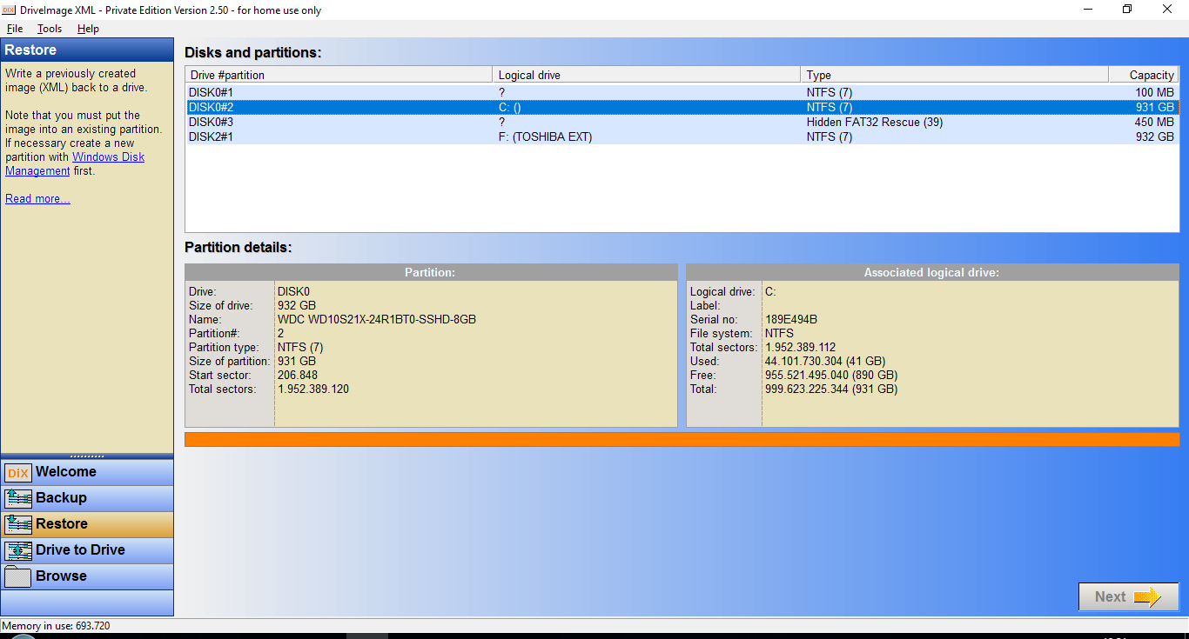Image resolution: width=1189 pixels, height=639 pixels.
Task: Click the DiX Welcome icon in sidebar
Action: click(17, 473)
